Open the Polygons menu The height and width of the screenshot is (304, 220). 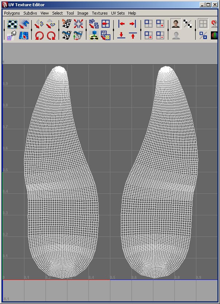click(12, 13)
